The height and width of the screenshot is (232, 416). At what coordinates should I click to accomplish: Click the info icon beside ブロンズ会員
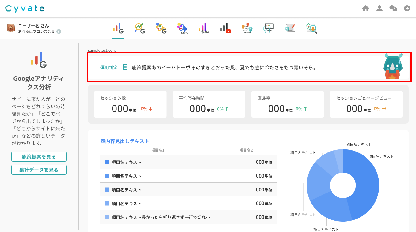click(x=59, y=32)
